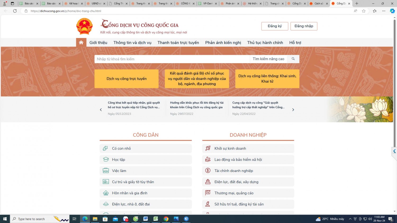Click the keyword search input field

[172, 59]
